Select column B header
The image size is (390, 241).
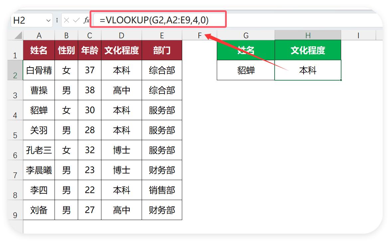pyautogui.click(x=66, y=35)
